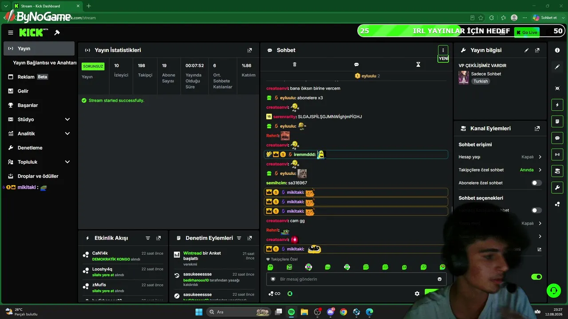Click the trash icon in the chat toolbar

click(295, 64)
